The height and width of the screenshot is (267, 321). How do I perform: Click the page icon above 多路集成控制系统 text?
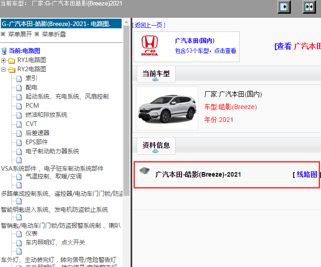(19, 185)
